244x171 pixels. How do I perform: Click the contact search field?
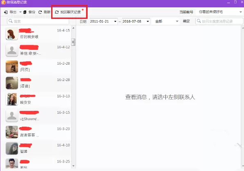tap(38, 21)
